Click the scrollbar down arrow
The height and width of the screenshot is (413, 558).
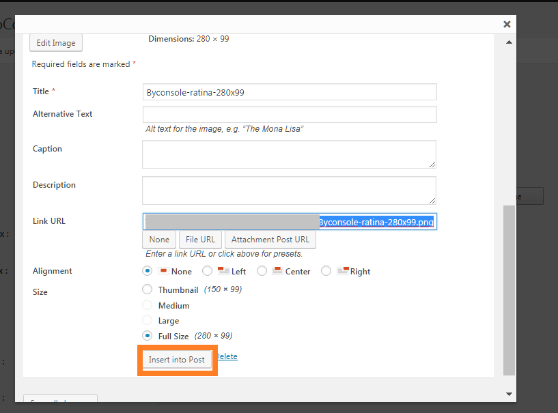click(510, 394)
